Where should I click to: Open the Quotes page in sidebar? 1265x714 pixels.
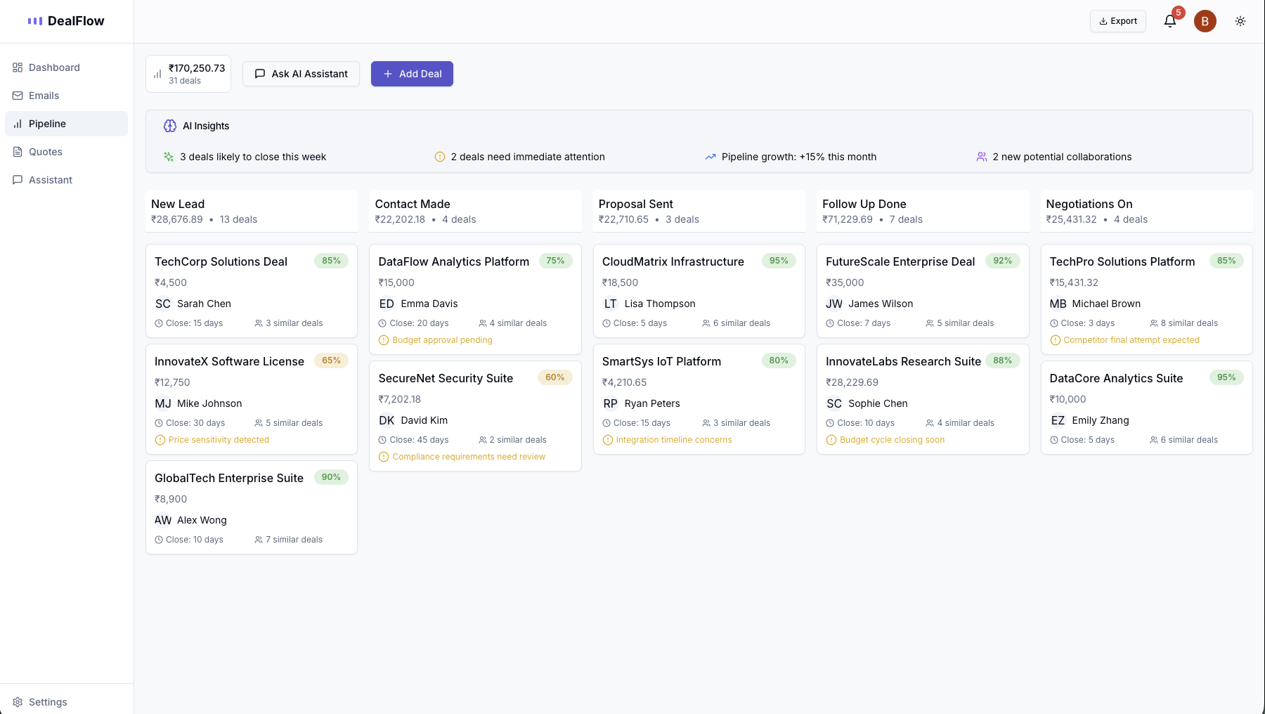point(45,152)
